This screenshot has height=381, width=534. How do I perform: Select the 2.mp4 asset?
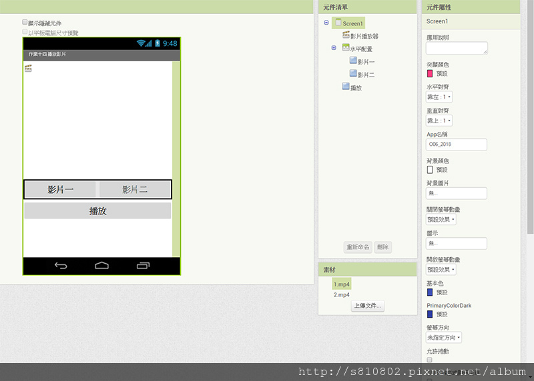(342, 294)
